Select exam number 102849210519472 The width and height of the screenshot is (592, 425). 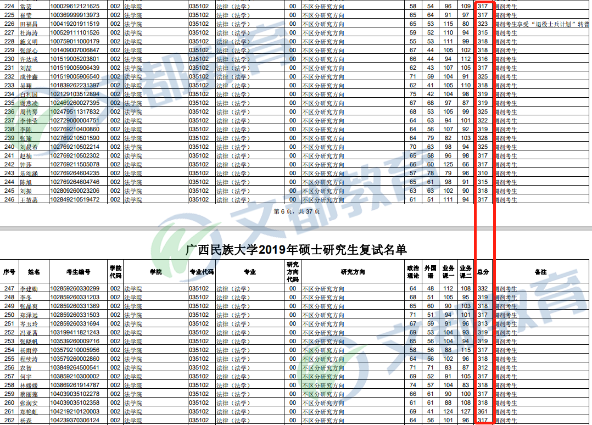(75, 200)
